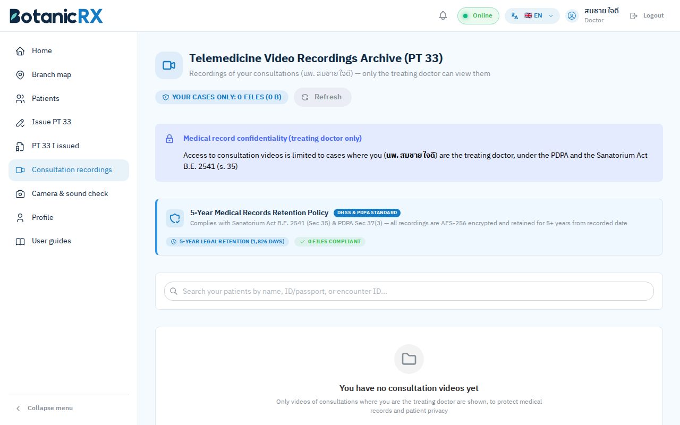Click the shield icon in retention policy card

click(175, 218)
